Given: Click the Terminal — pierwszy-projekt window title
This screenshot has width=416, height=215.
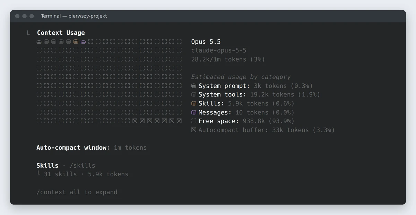Looking at the screenshot, I should click(x=74, y=16).
